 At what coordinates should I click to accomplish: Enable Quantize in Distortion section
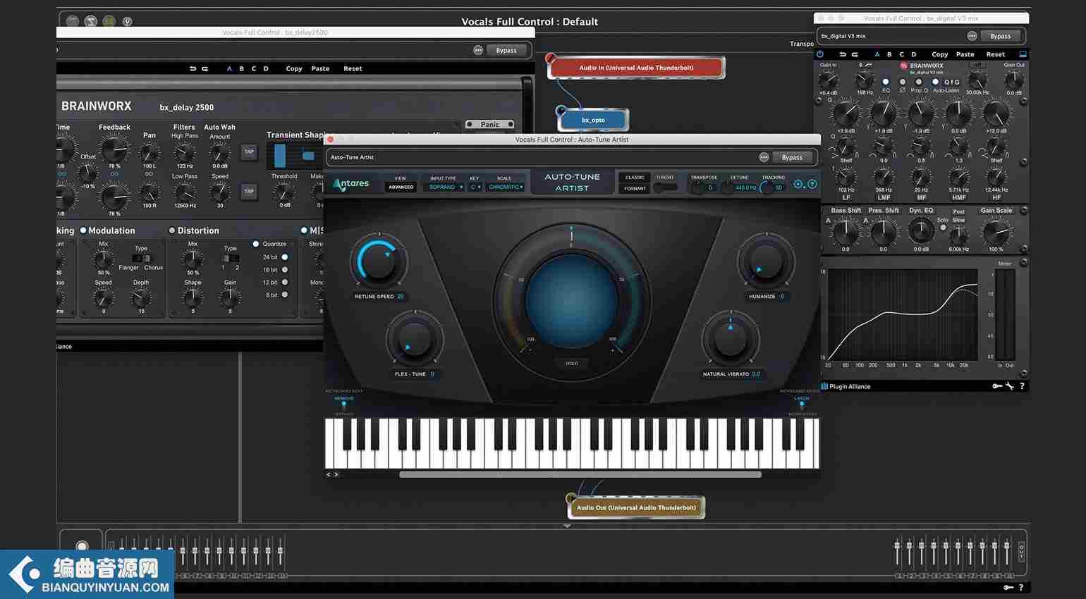click(256, 244)
